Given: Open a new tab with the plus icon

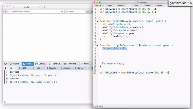Looking at the screenshot, I should tap(44, 7).
